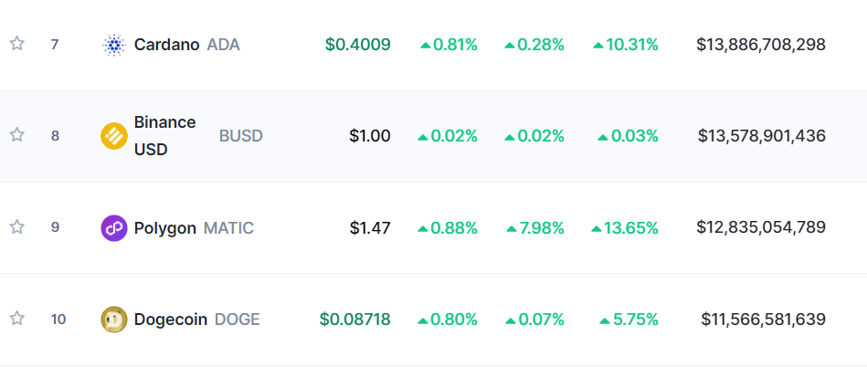The image size is (867, 367).
Task: Open the Cardano coin page link
Action: 166,45
